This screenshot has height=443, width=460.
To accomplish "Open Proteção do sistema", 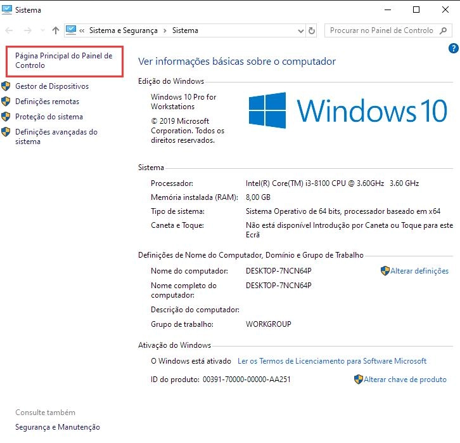I will coord(49,117).
